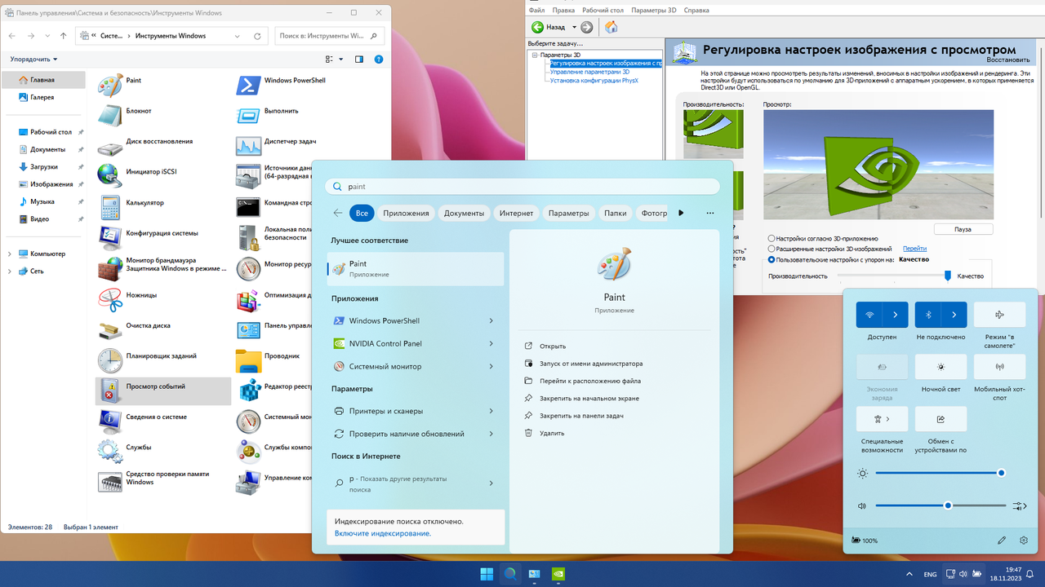Open the Диск восстановления icon
The image size is (1045, 587).
click(110, 146)
